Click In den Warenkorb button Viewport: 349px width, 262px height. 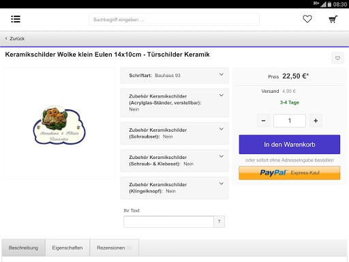pyautogui.click(x=290, y=145)
